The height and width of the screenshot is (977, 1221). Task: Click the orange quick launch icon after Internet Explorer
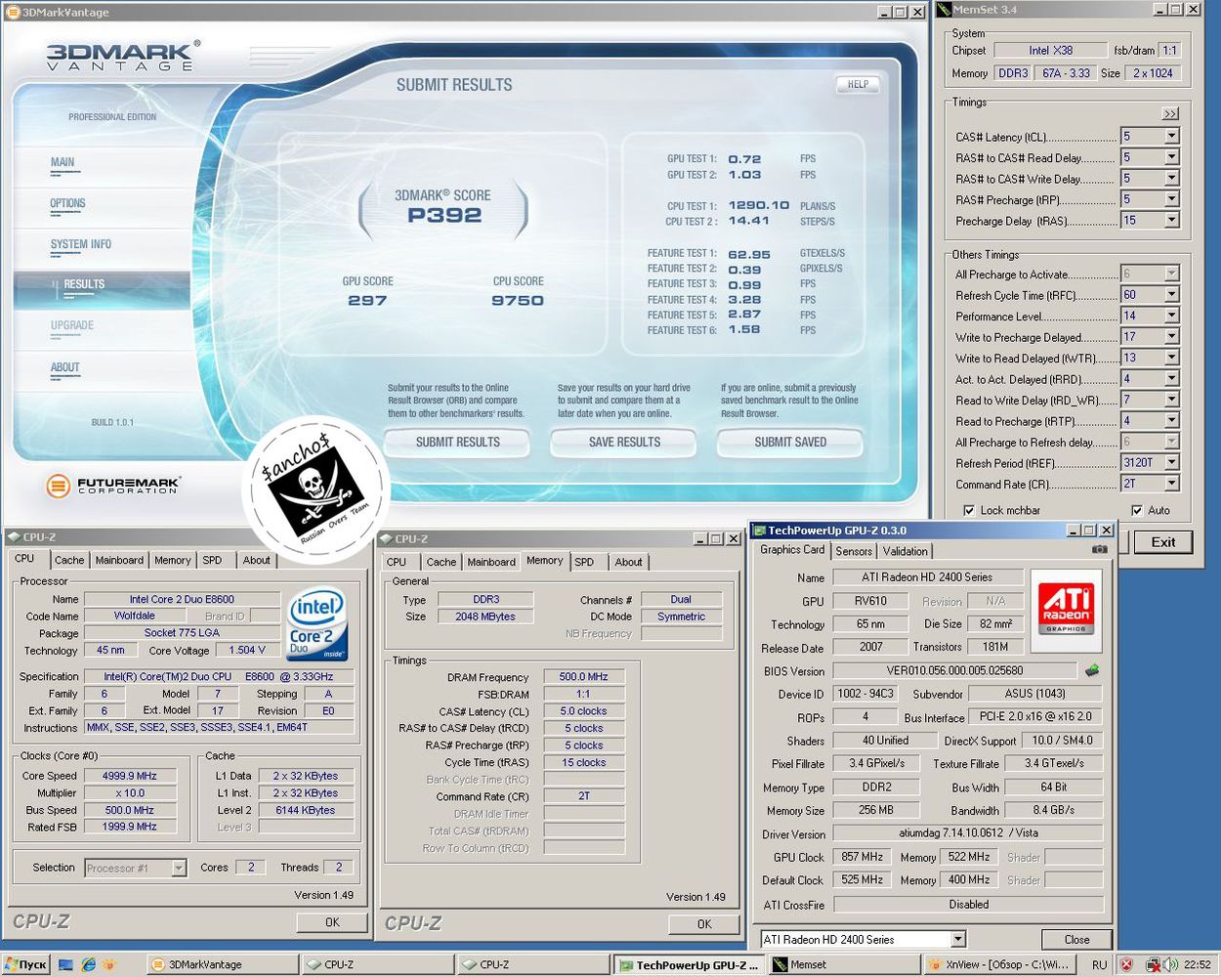(109, 964)
